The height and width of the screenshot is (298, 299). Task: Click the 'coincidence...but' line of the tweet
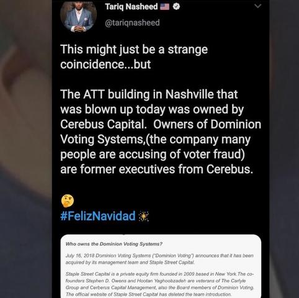pyautogui.click(x=105, y=65)
